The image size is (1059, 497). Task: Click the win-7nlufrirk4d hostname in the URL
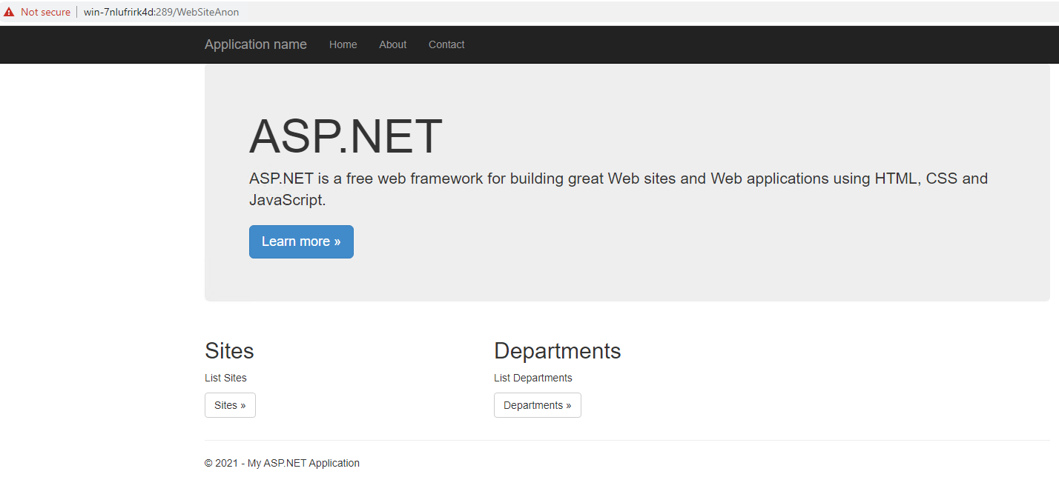pyautogui.click(x=118, y=12)
